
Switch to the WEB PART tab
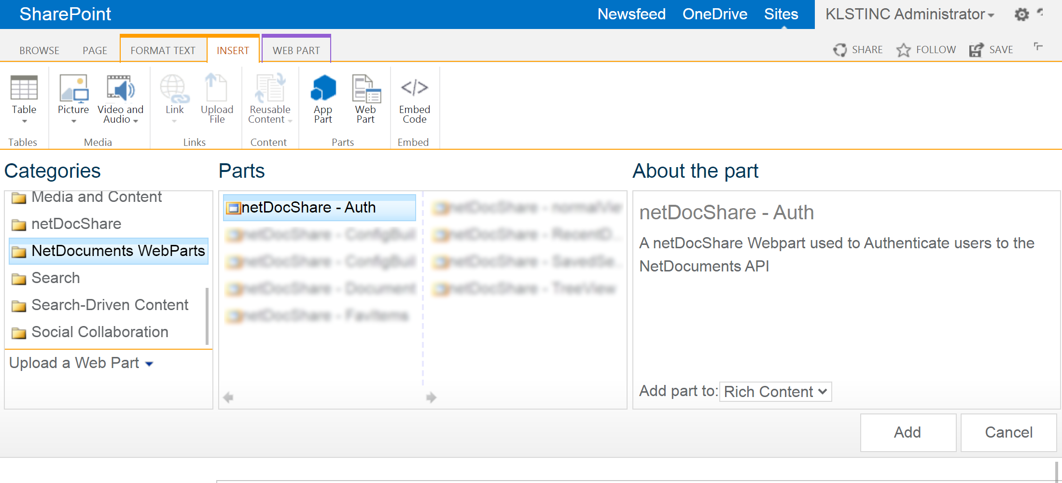tap(296, 50)
